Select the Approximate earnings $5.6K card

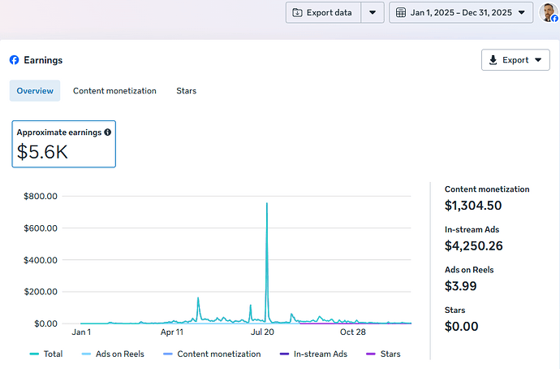tap(63, 144)
